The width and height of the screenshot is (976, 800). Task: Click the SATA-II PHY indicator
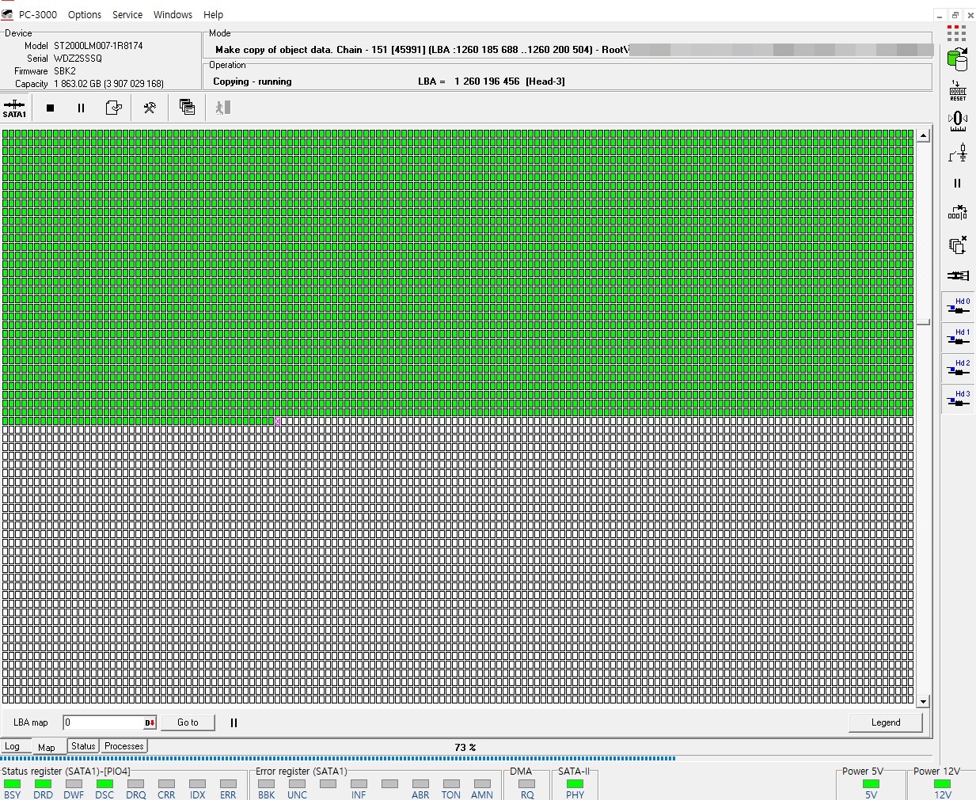click(575, 784)
